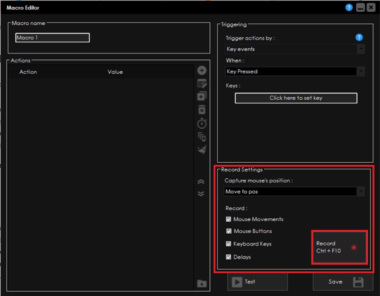The height and width of the screenshot is (296, 380).
Task: Start recording with the Record Ctrl + F10 button
Action: coord(339,247)
